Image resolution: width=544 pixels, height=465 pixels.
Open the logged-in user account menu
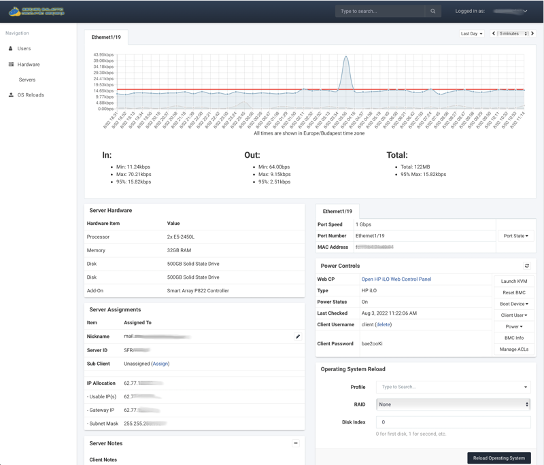pyautogui.click(x=510, y=11)
